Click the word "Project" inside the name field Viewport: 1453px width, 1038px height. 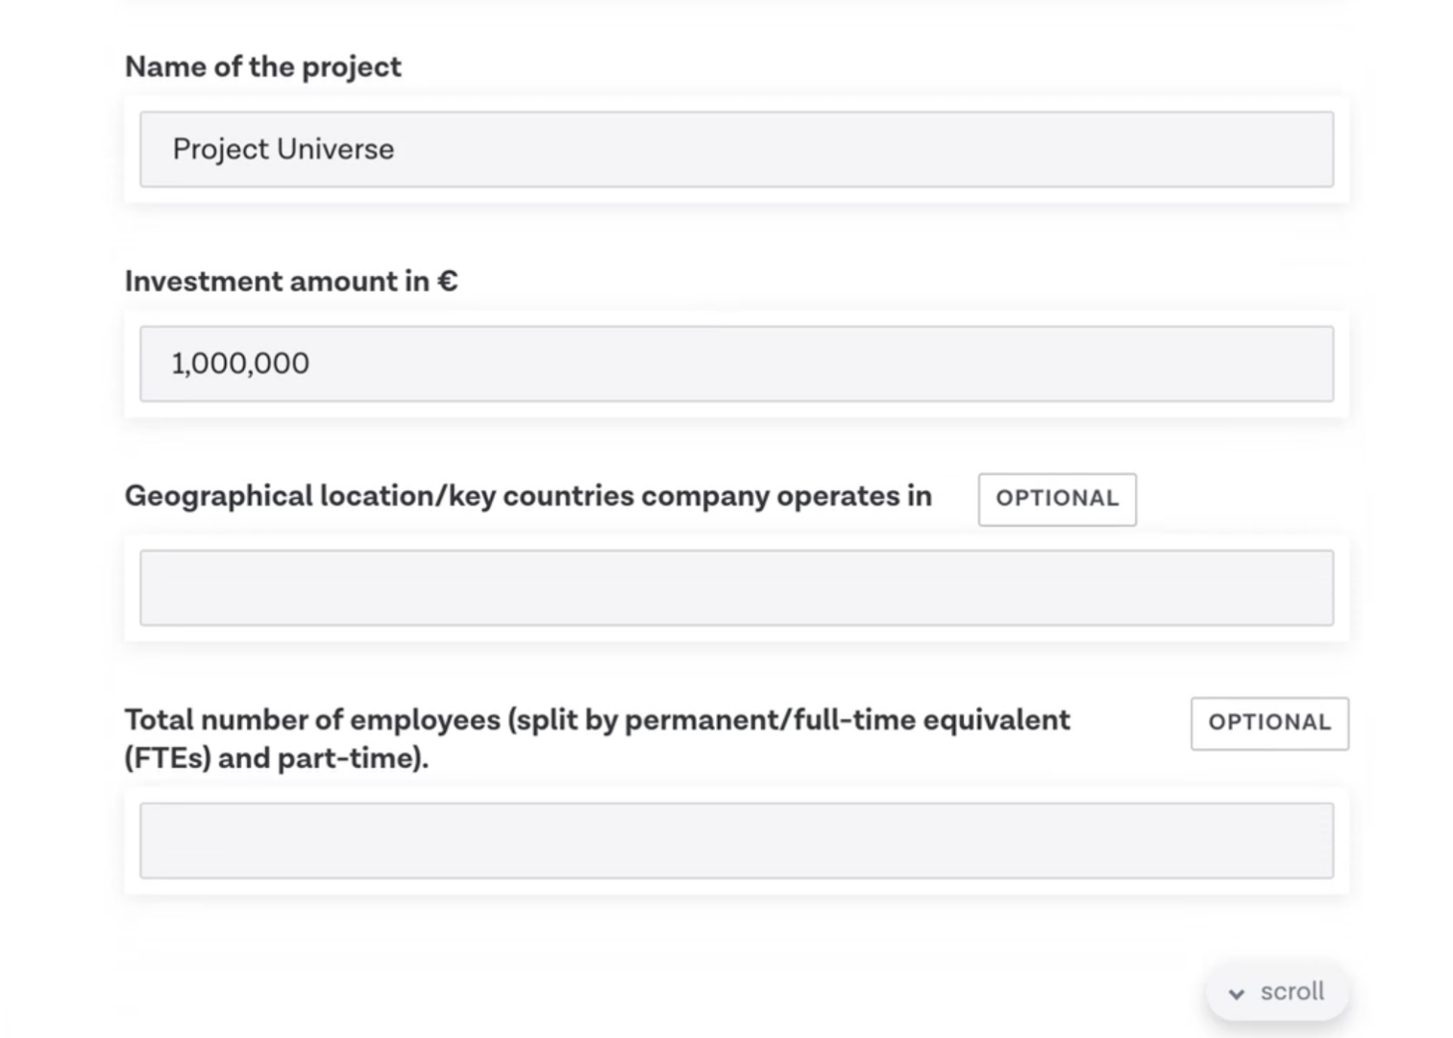[221, 150]
